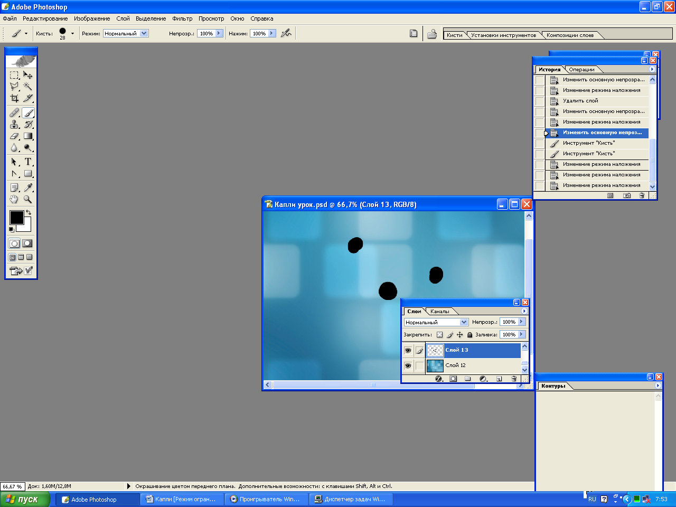Select the Magic Wand tool

click(28, 86)
